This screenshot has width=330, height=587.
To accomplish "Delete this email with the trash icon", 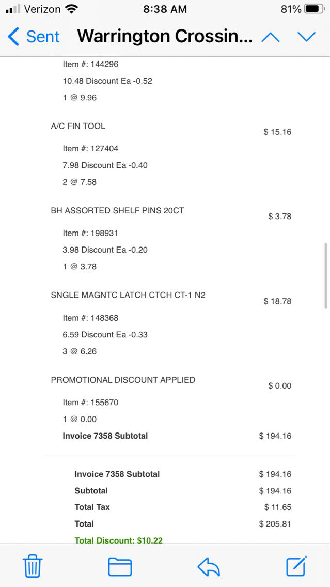I will click(x=33, y=566).
